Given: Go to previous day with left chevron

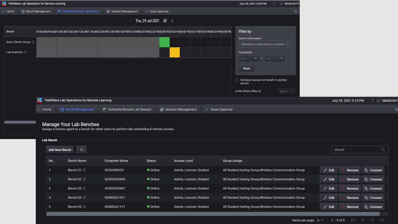Looking at the screenshot, I should (x=130, y=21).
